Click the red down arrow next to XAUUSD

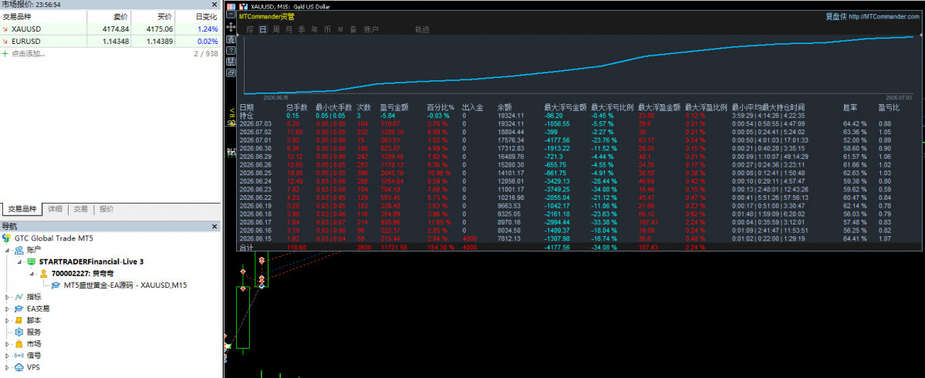click(x=5, y=29)
